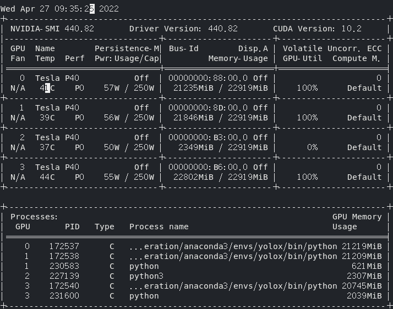Click the '39C' temperature of GPU 1
The height and width of the screenshot is (309, 393).
point(47,118)
